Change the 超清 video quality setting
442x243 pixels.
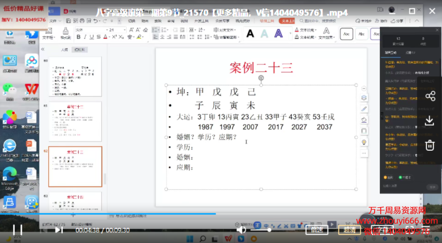tap(350, 230)
